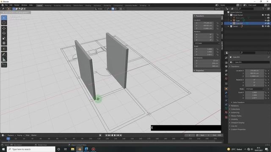Jump to timeline start frame
The height and width of the screenshot is (152, 271).
[106, 135]
